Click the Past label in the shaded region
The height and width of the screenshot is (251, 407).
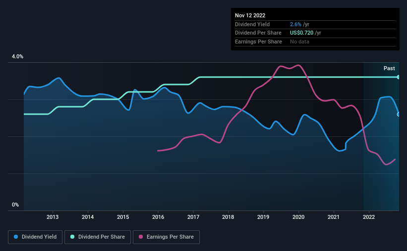(x=389, y=68)
